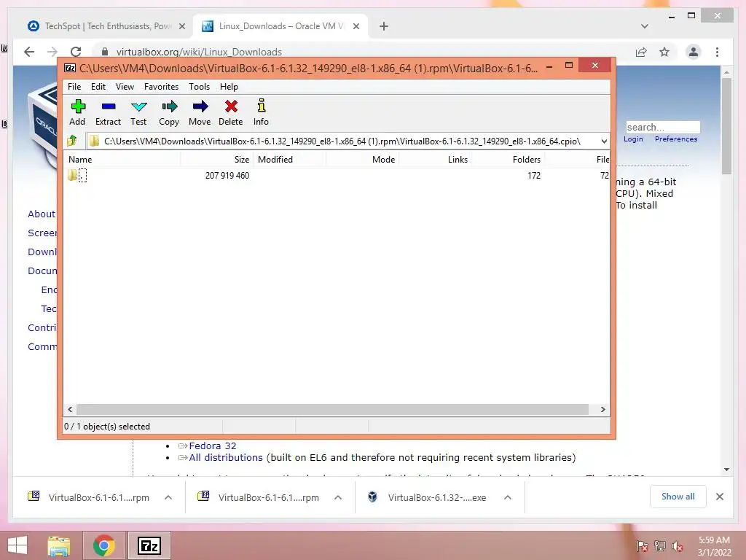Viewport: 746px width, 560px height.
Task: Sort by Modified column header
Action: (x=290, y=160)
